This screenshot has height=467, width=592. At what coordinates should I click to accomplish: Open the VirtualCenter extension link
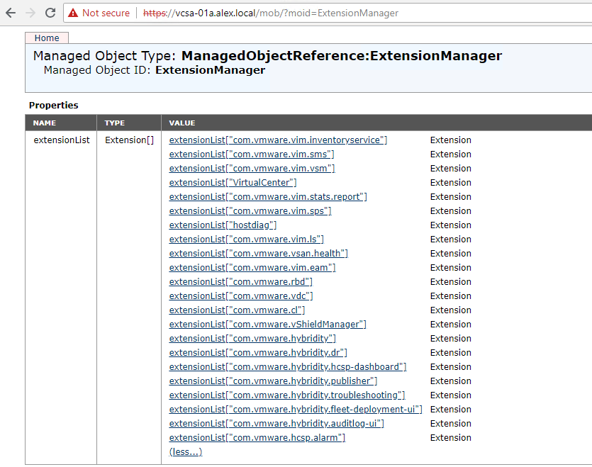233,182
